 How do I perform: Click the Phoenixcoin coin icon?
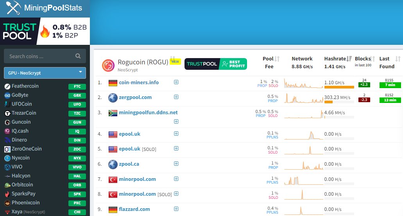pyautogui.click(x=7, y=203)
